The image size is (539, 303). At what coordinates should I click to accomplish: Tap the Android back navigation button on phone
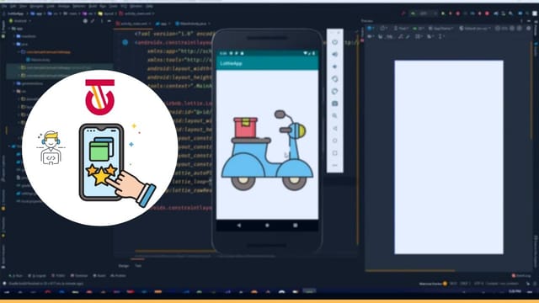[239, 226]
